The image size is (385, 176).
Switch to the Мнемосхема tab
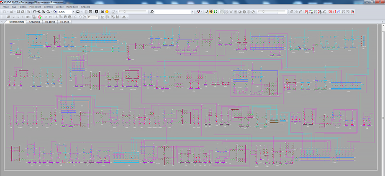tap(17, 22)
